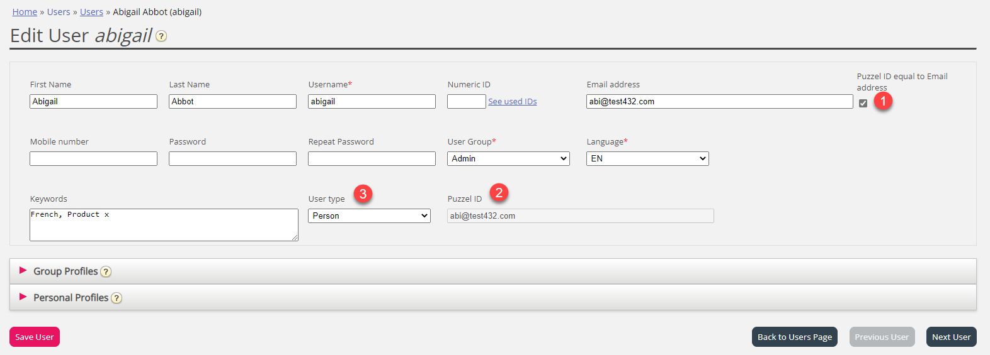The height and width of the screenshot is (355, 990).
Task: Open the See used IDs link
Action: (x=512, y=102)
